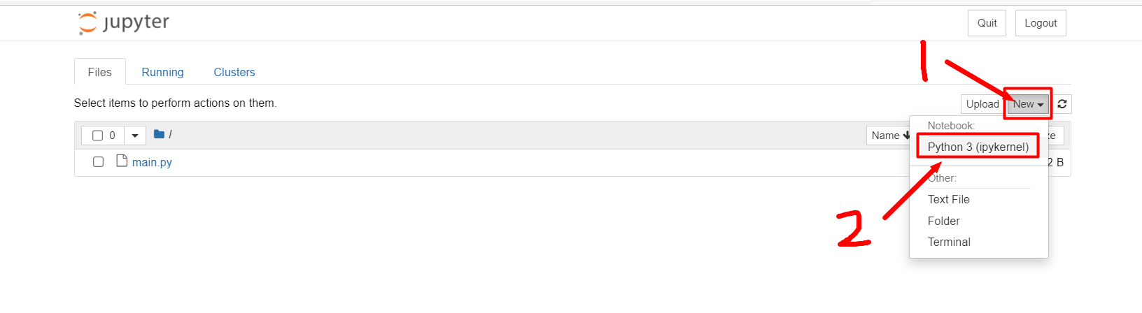Open the selection type dropdown arrow
The image size is (1142, 313).
[135, 136]
